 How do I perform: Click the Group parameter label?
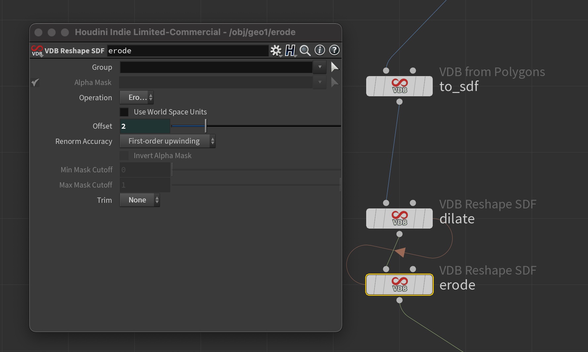point(102,67)
